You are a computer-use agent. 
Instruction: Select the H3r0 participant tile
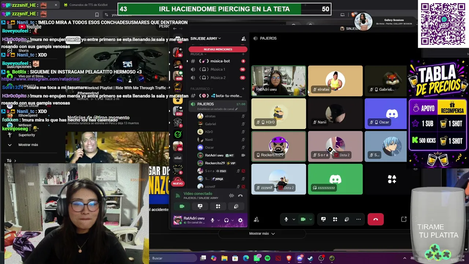[x=278, y=114]
